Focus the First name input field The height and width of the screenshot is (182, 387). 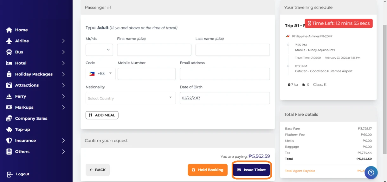point(154,50)
